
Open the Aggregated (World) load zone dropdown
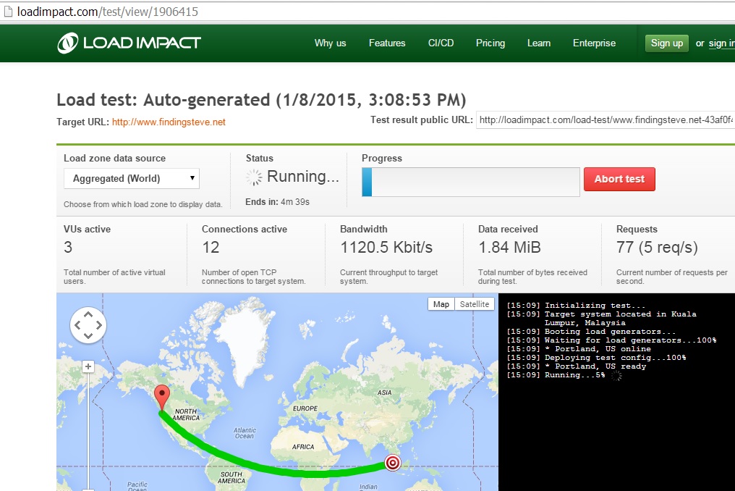(132, 178)
